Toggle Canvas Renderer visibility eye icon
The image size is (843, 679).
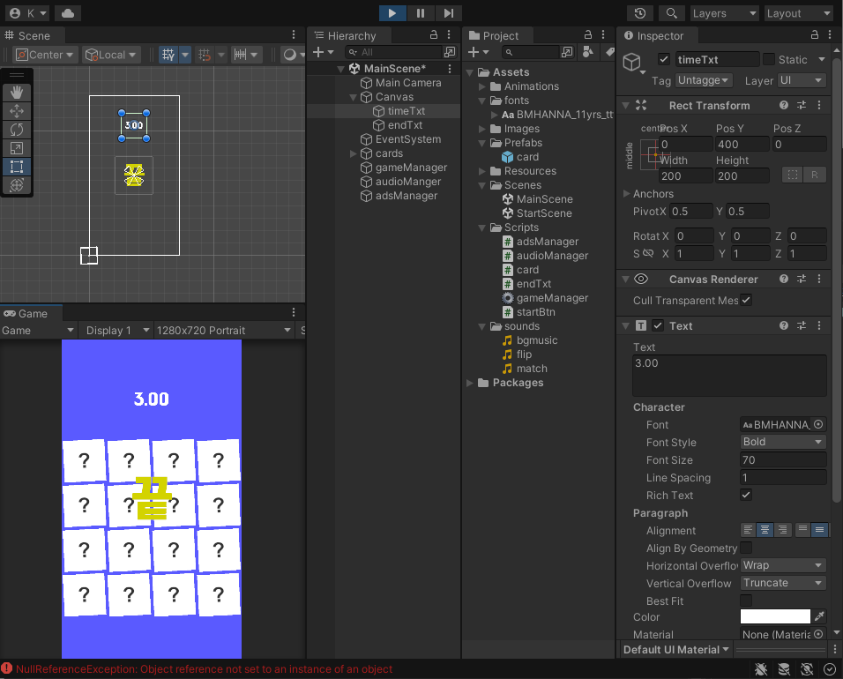641,279
